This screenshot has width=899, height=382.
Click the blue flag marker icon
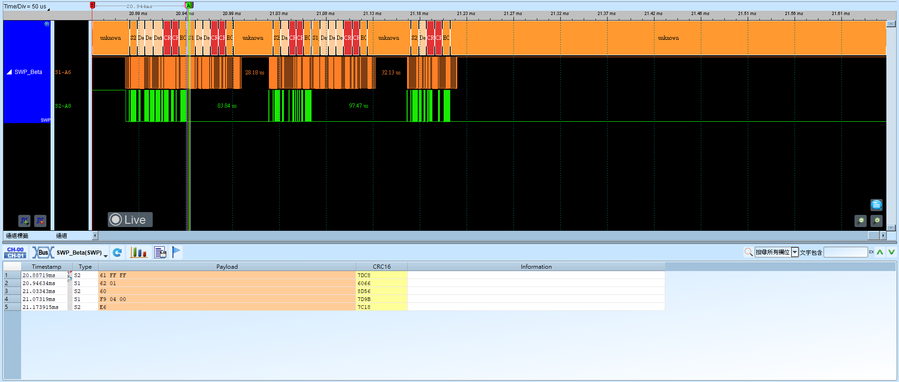176,252
